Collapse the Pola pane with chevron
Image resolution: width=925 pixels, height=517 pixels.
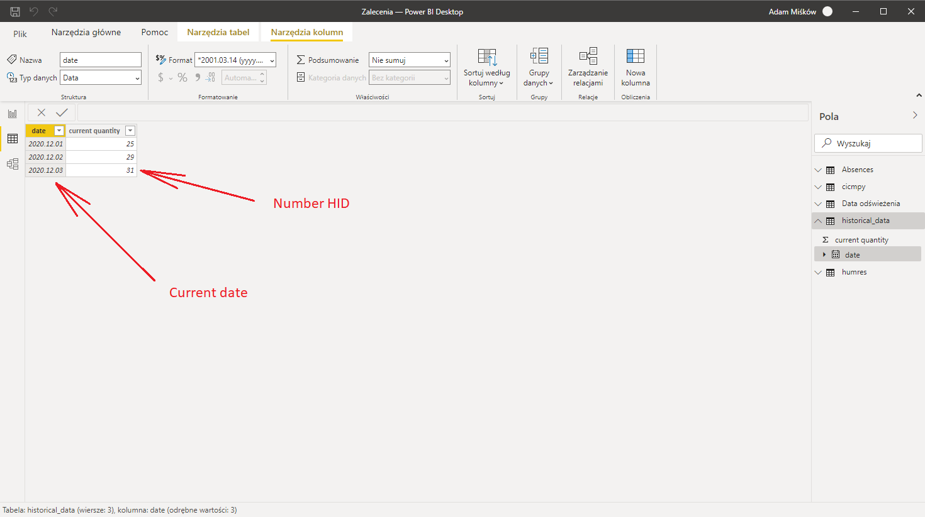point(915,116)
